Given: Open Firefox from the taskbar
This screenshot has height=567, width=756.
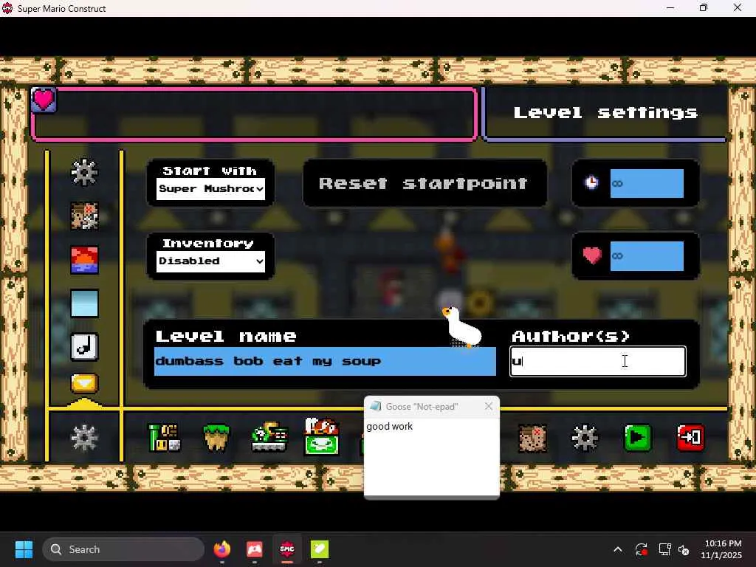Looking at the screenshot, I should (x=222, y=549).
